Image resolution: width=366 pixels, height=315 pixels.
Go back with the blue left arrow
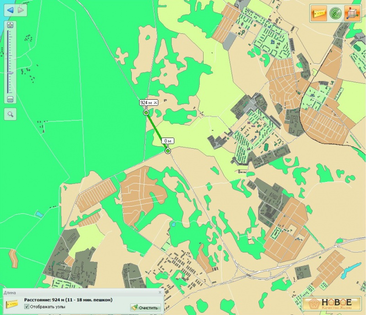coord(10,10)
